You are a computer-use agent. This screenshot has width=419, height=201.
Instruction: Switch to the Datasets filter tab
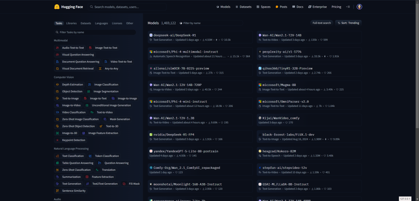[x=86, y=23]
